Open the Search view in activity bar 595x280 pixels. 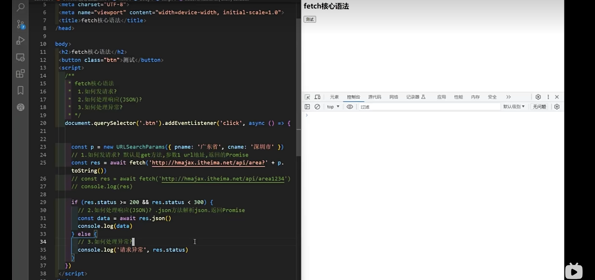[x=20, y=7]
